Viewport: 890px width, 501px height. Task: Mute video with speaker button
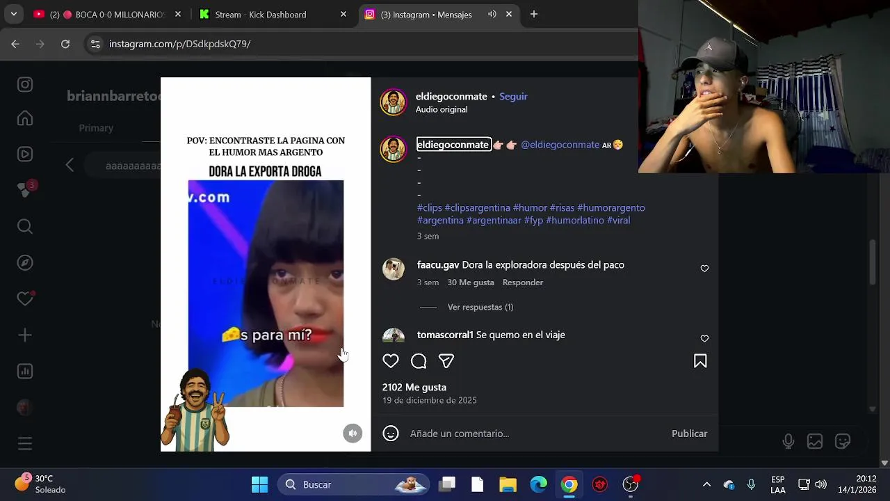pos(353,434)
